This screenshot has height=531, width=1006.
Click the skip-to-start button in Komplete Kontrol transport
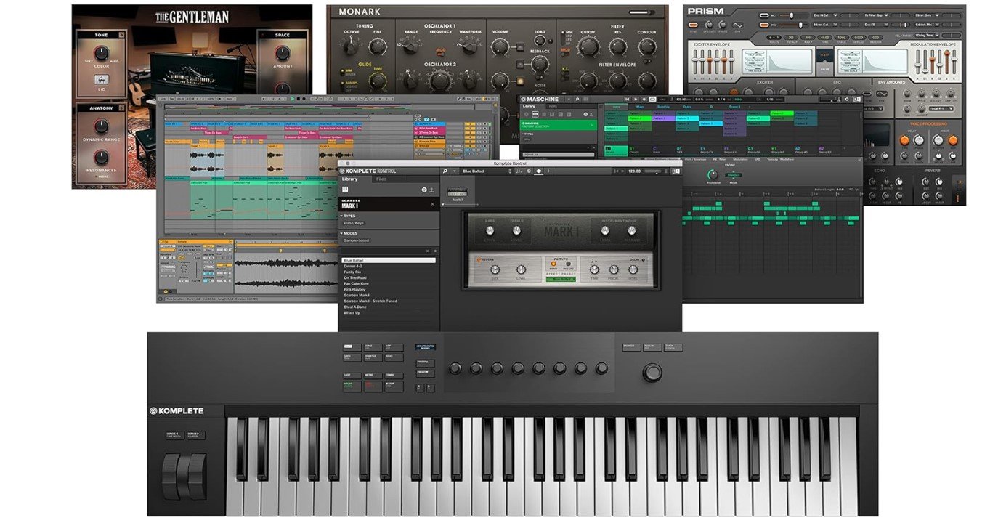click(616, 171)
